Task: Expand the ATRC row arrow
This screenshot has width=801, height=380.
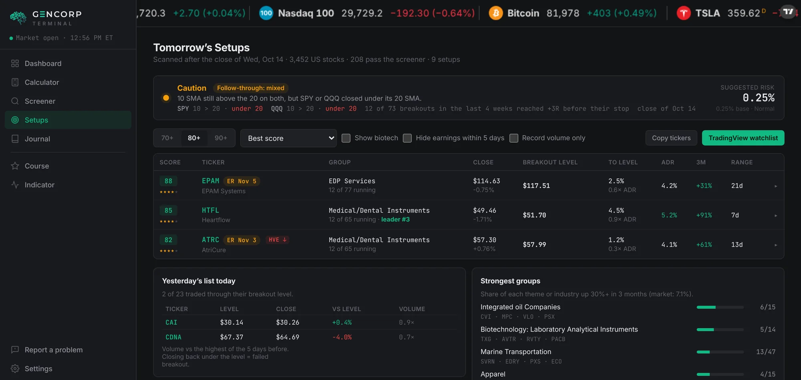Action: point(776,245)
